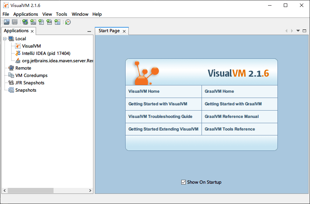Select the VisualVM application icon in tree

click(x=18, y=46)
